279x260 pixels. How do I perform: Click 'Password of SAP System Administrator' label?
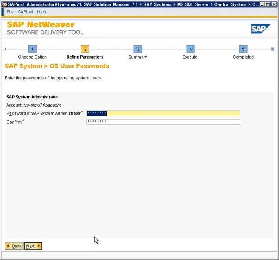point(44,113)
